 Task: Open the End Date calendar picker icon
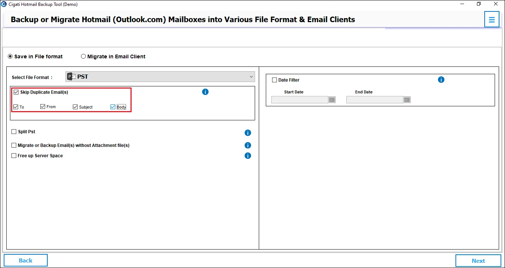pyautogui.click(x=407, y=100)
